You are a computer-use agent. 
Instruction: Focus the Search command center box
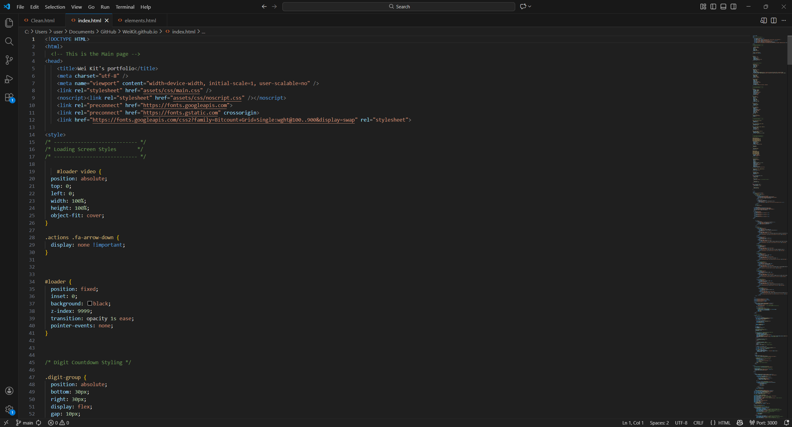398,6
